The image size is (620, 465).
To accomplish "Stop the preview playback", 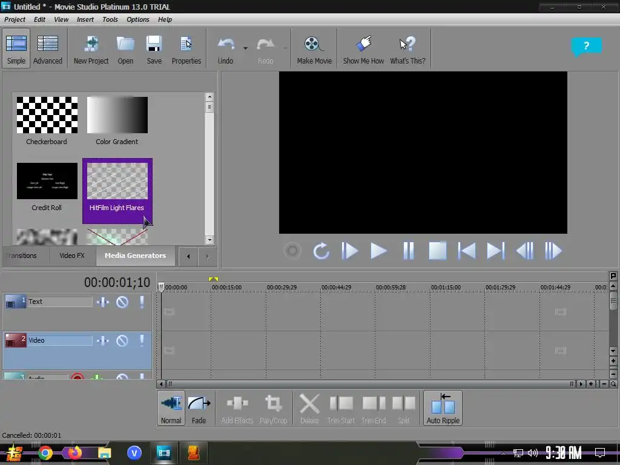I will [x=437, y=251].
